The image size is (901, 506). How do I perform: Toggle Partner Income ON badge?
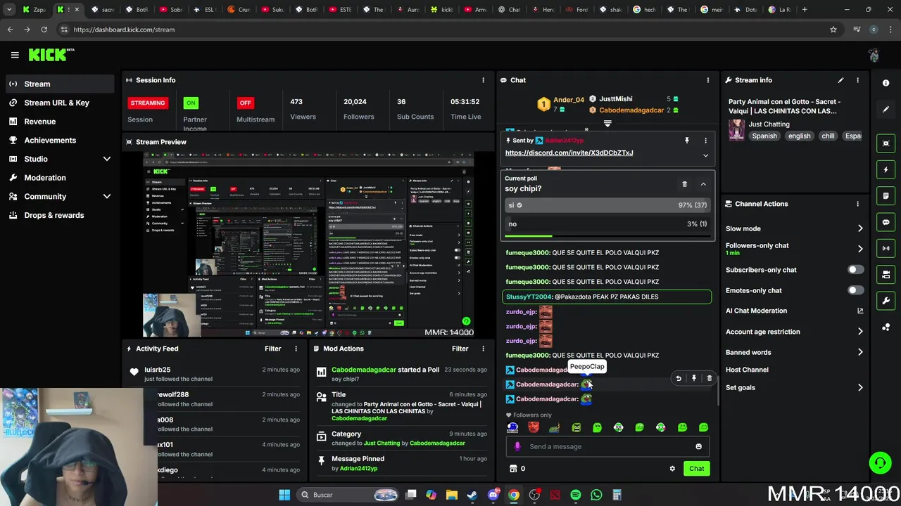(191, 103)
